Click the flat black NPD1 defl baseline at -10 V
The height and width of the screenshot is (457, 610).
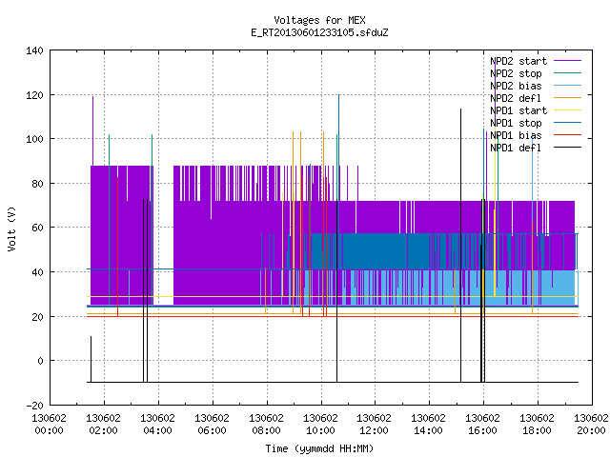pyautogui.click(x=333, y=382)
